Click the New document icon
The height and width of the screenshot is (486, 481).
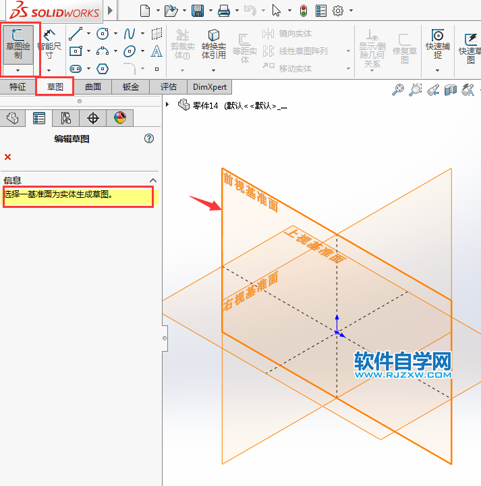click(144, 11)
